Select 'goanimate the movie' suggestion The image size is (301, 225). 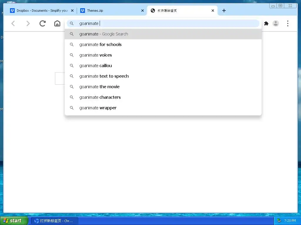(163, 87)
